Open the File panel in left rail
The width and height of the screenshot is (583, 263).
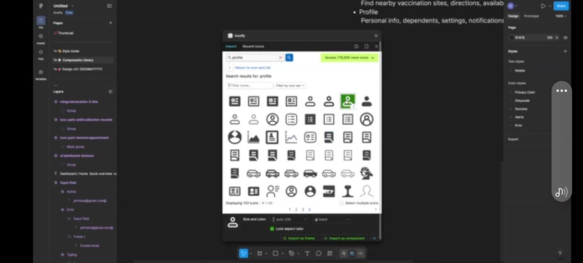point(41,22)
